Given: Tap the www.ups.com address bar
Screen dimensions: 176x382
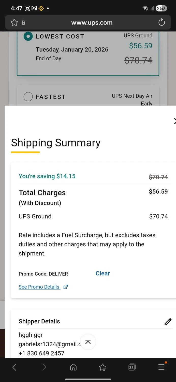Looking at the screenshot, I should [x=92, y=23].
